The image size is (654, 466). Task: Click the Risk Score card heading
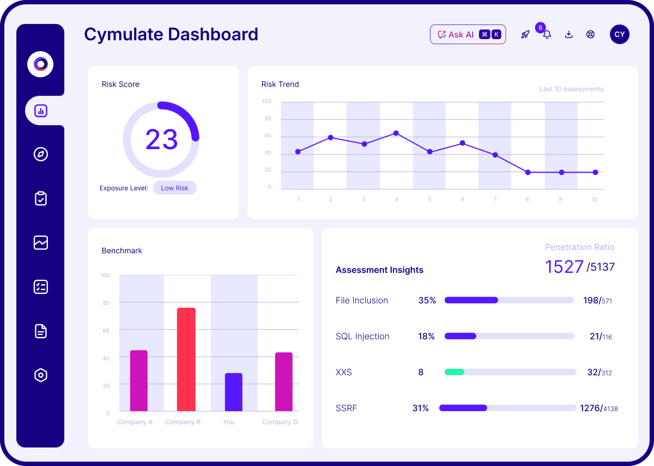tap(120, 84)
